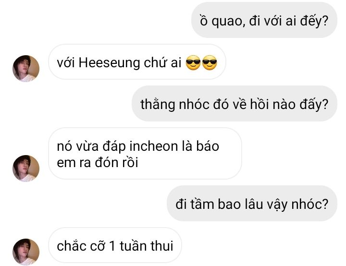Tap message 'thằng nhóc đó về hồi nào đấy?'
The width and height of the screenshot is (346, 266).
pos(235,103)
